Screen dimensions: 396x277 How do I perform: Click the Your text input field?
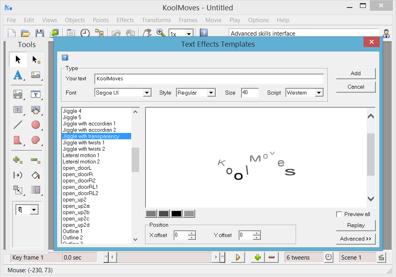[209, 79]
